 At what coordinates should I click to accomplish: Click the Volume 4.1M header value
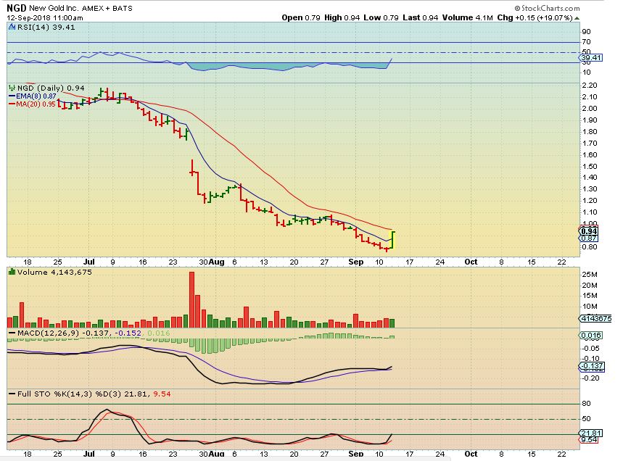[x=467, y=17]
